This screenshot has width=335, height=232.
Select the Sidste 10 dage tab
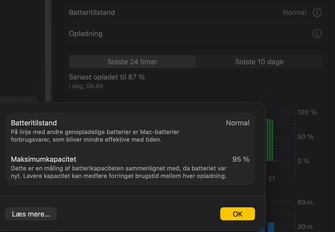tap(259, 62)
